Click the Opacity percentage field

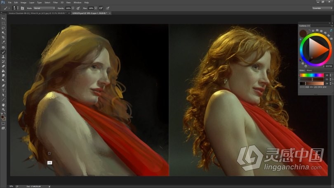click(68, 8)
